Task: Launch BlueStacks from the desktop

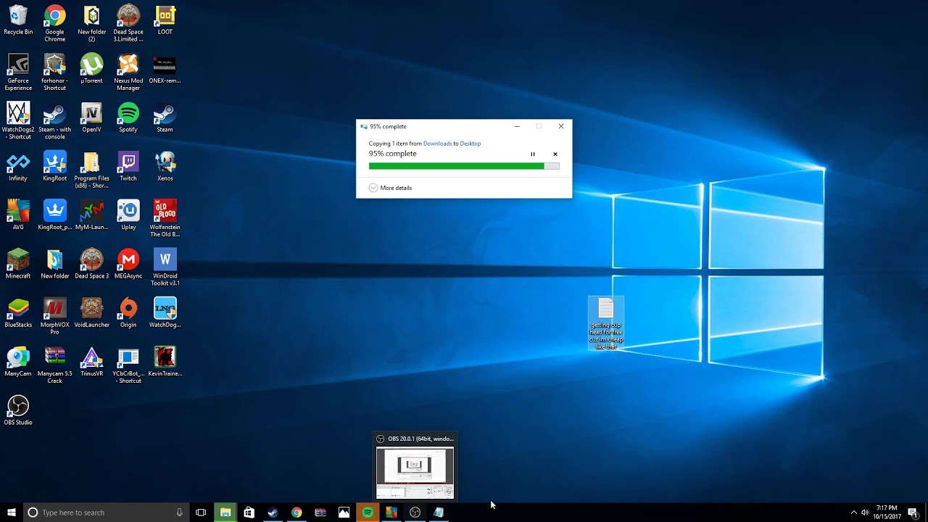Action: point(18,310)
